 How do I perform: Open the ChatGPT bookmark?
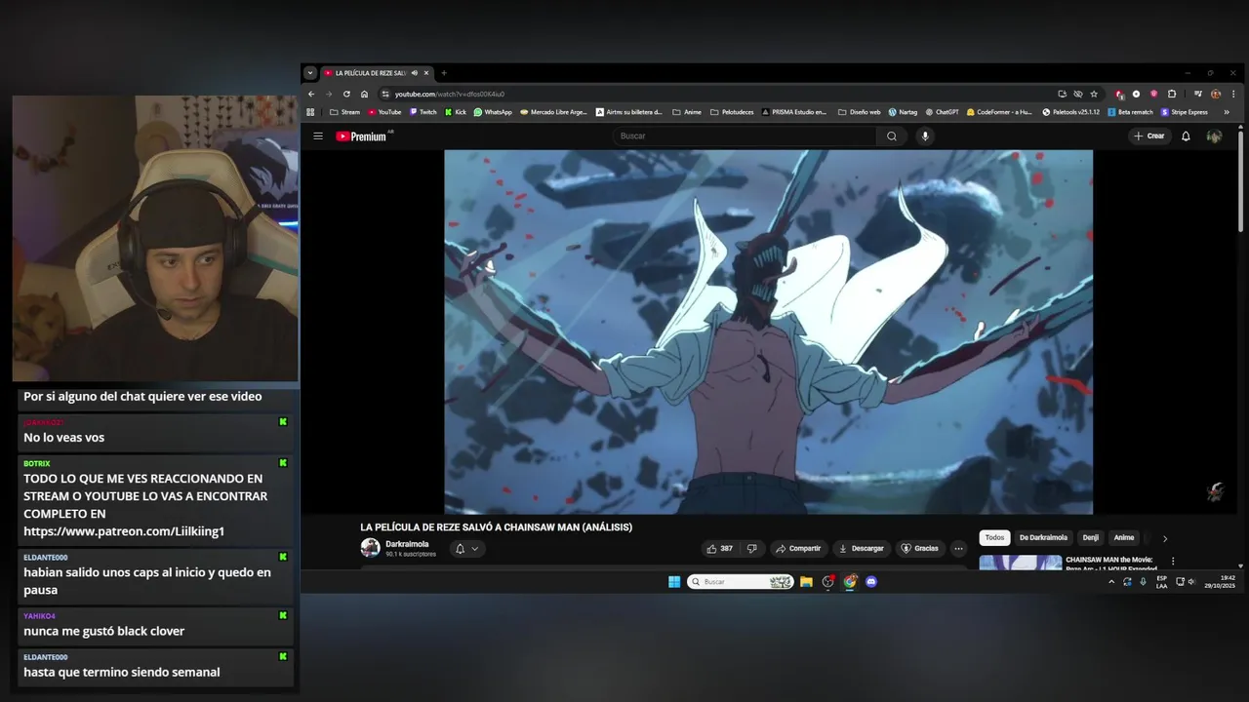click(x=942, y=112)
